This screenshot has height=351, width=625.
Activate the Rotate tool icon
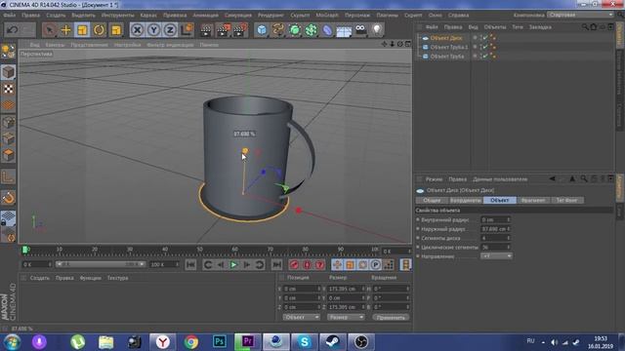pyautogui.click(x=100, y=30)
